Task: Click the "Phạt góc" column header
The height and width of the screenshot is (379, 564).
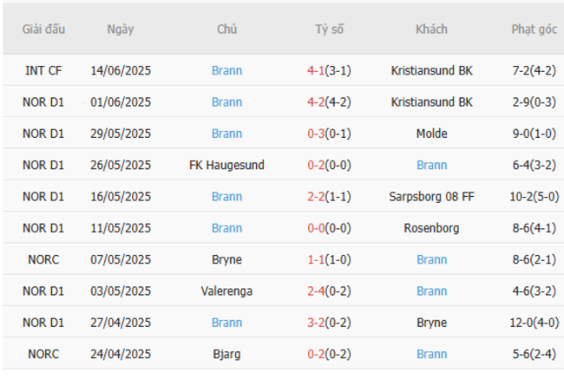Action: click(534, 29)
